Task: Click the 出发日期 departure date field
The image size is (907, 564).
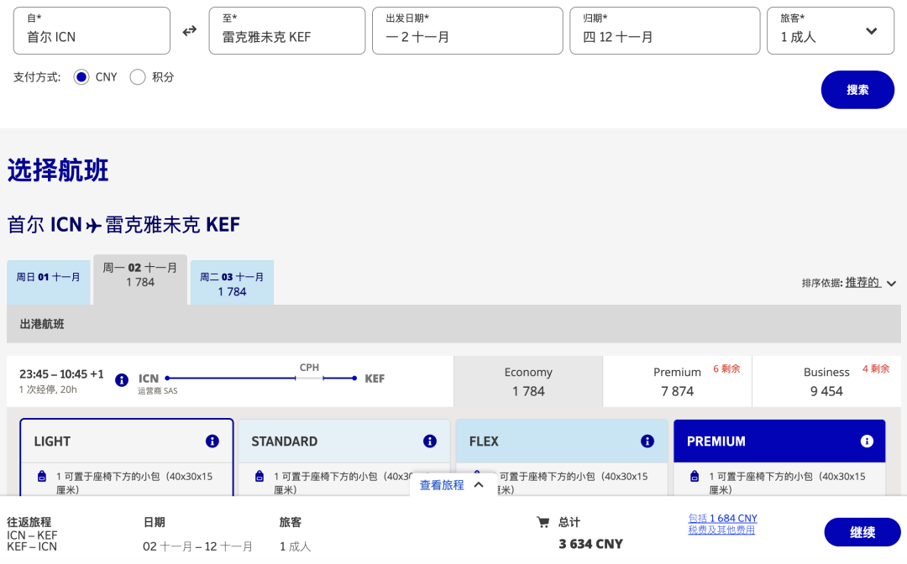Action: [467, 31]
